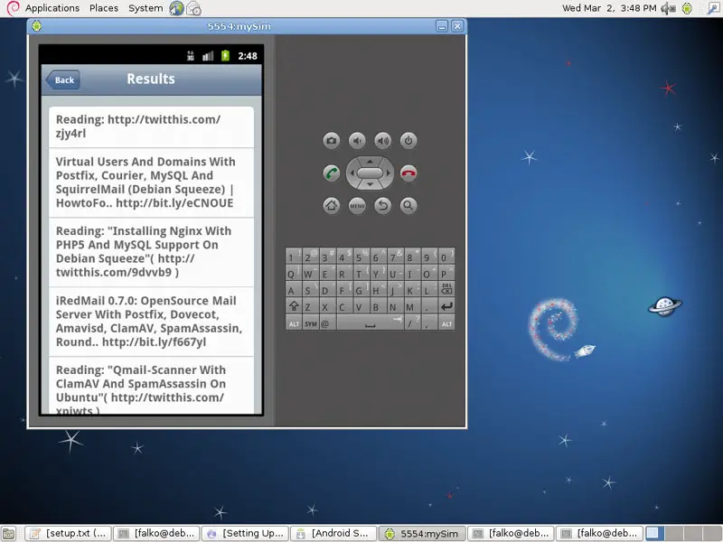Click the emulator search magnifier button
The image size is (723, 542).
pos(408,206)
